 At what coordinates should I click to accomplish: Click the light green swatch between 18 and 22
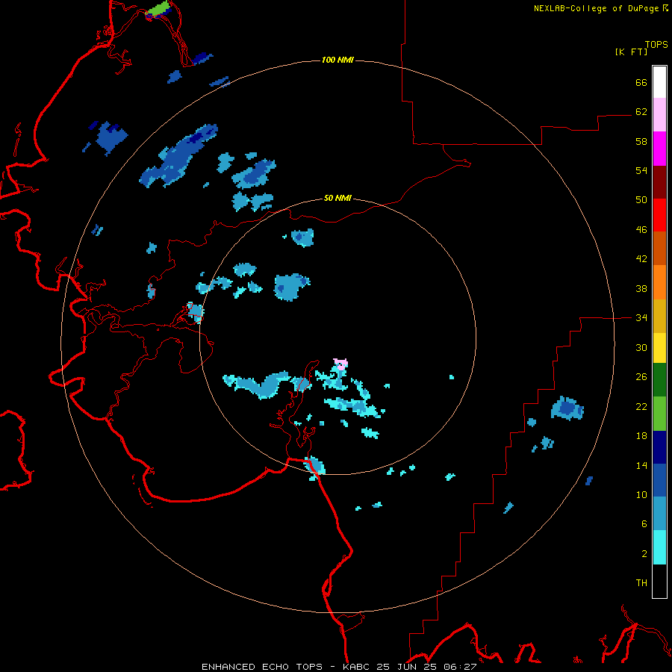[659, 414]
